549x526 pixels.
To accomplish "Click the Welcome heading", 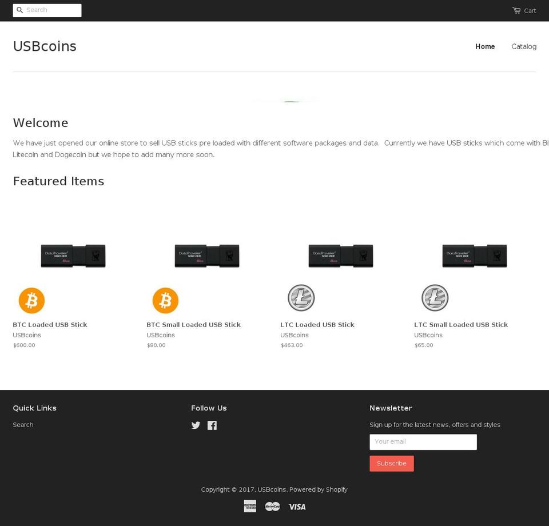I will [x=41, y=123].
